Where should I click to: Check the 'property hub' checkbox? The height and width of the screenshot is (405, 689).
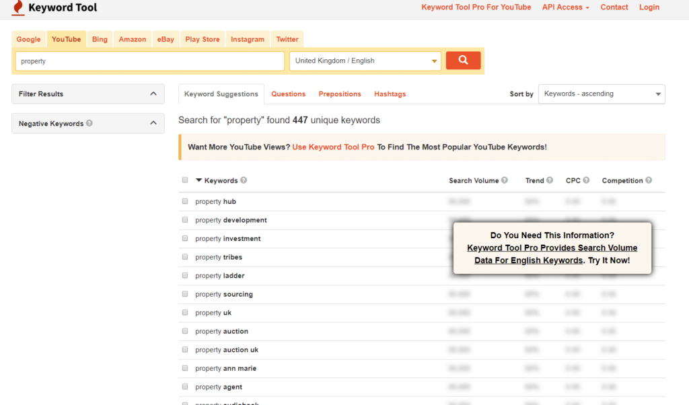pyautogui.click(x=185, y=201)
